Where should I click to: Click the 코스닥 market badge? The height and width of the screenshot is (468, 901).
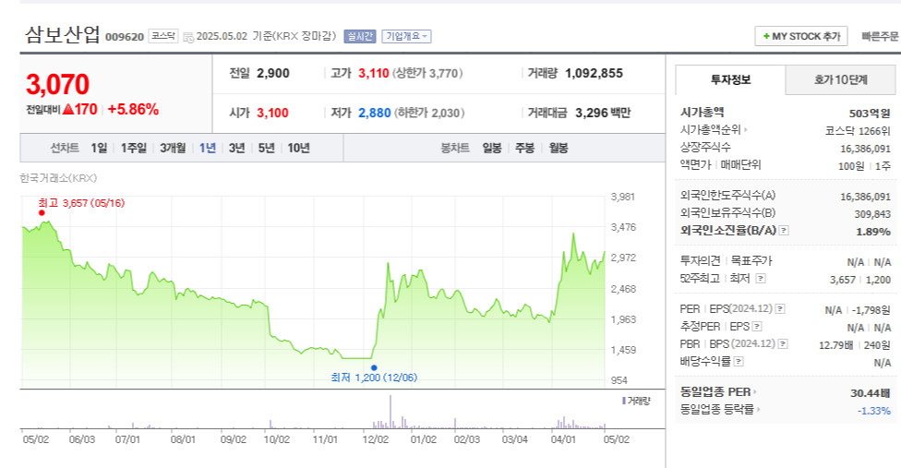(163, 36)
